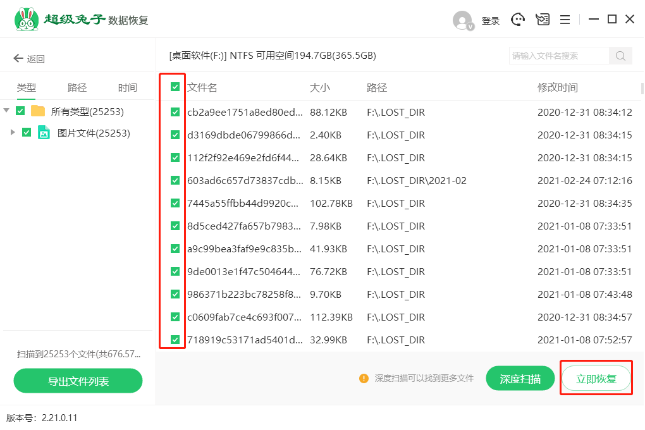
Task: Switch to the 时间 tab
Action: point(127,88)
